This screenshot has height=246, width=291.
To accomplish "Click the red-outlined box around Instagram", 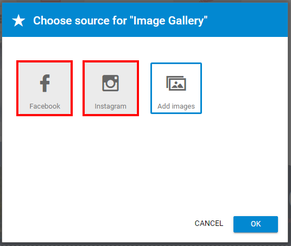I will (x=111, y=88).
